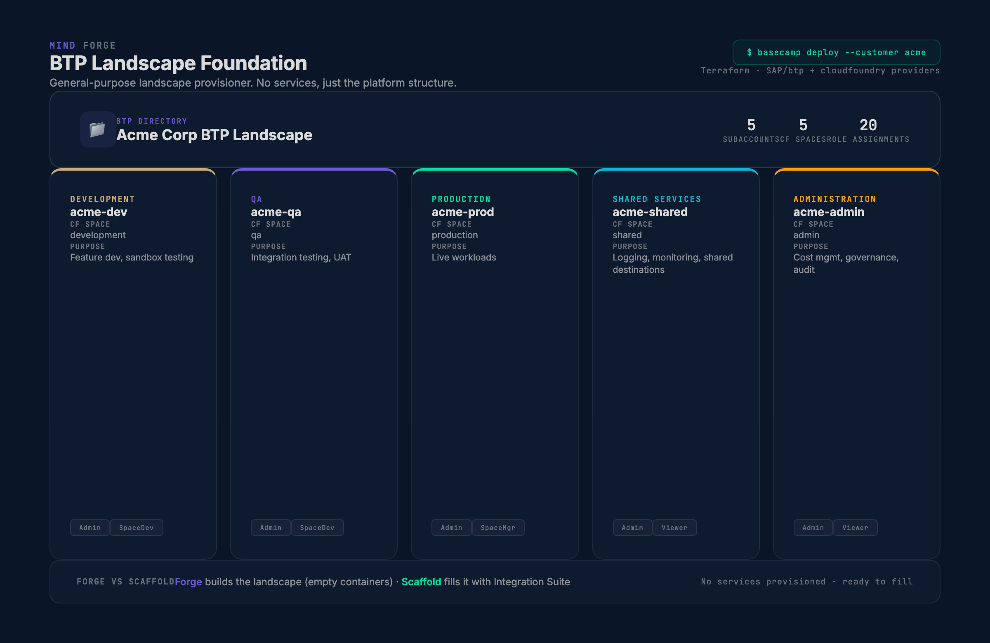Click Admin tag in acme-prod card

[x=451, y=528]
